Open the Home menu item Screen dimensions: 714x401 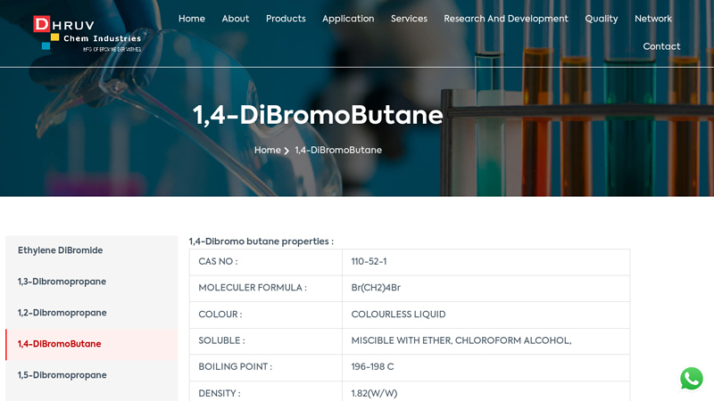pyautogui.click(x=191, y=19)
